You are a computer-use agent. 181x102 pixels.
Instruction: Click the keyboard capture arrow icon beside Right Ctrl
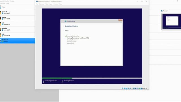tap(141, 88)
